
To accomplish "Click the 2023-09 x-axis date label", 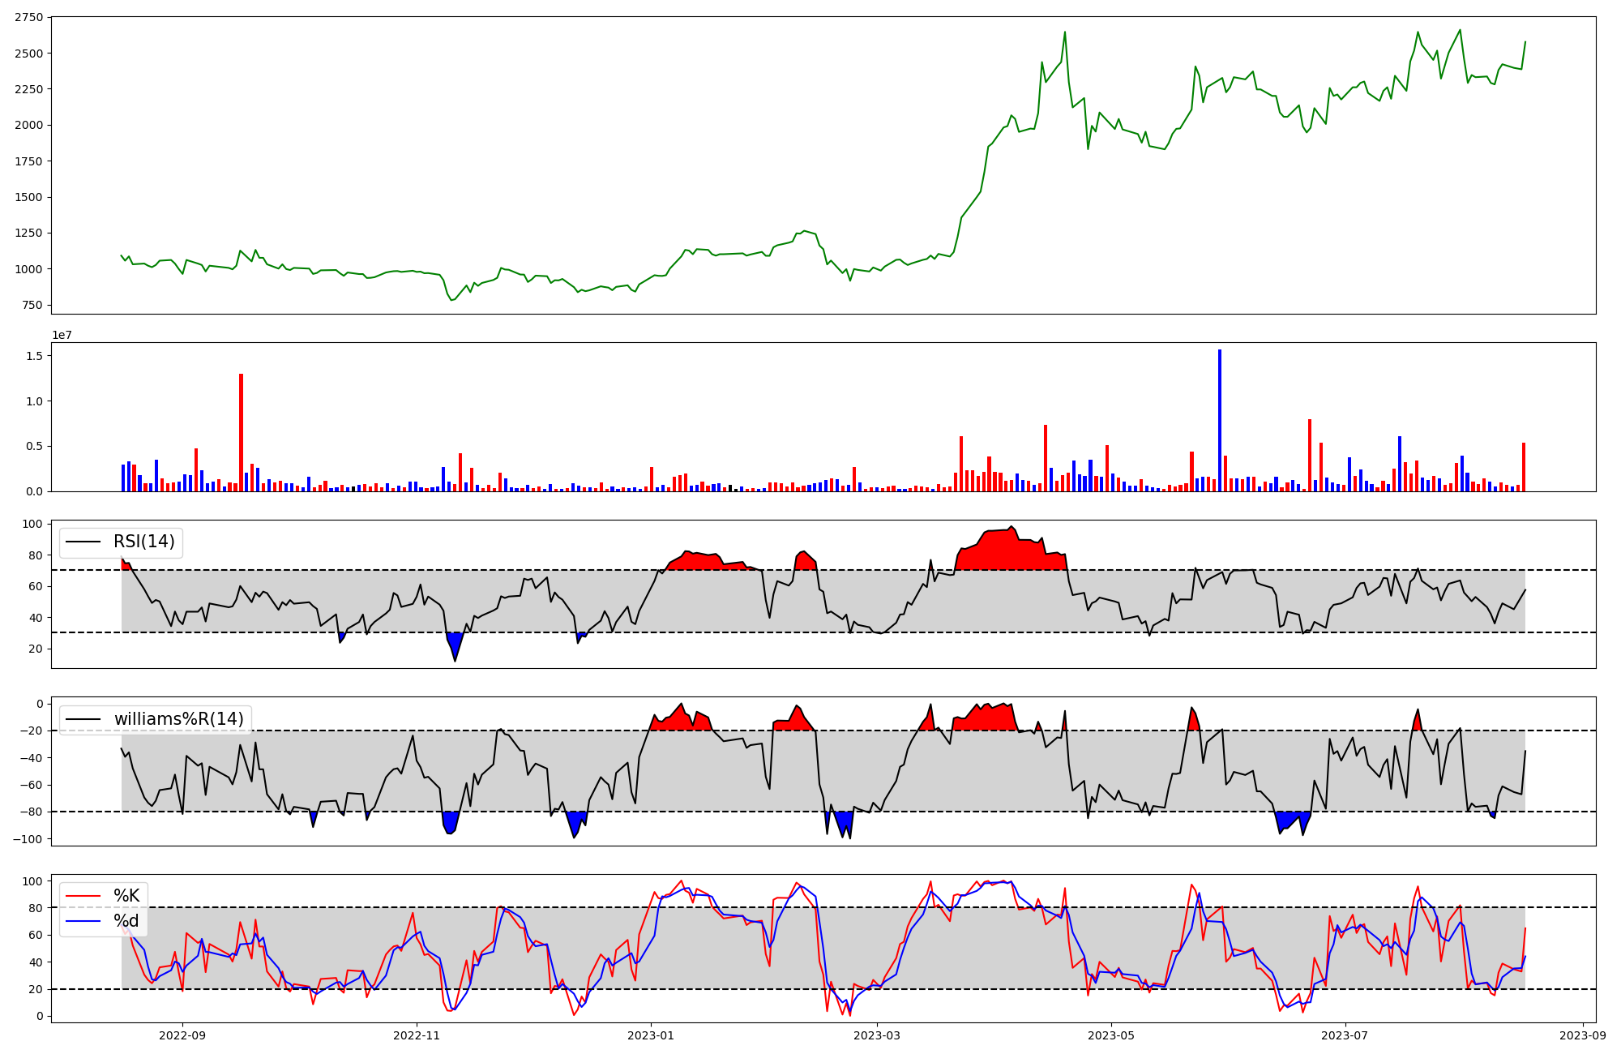I will pos(1583,1035).
